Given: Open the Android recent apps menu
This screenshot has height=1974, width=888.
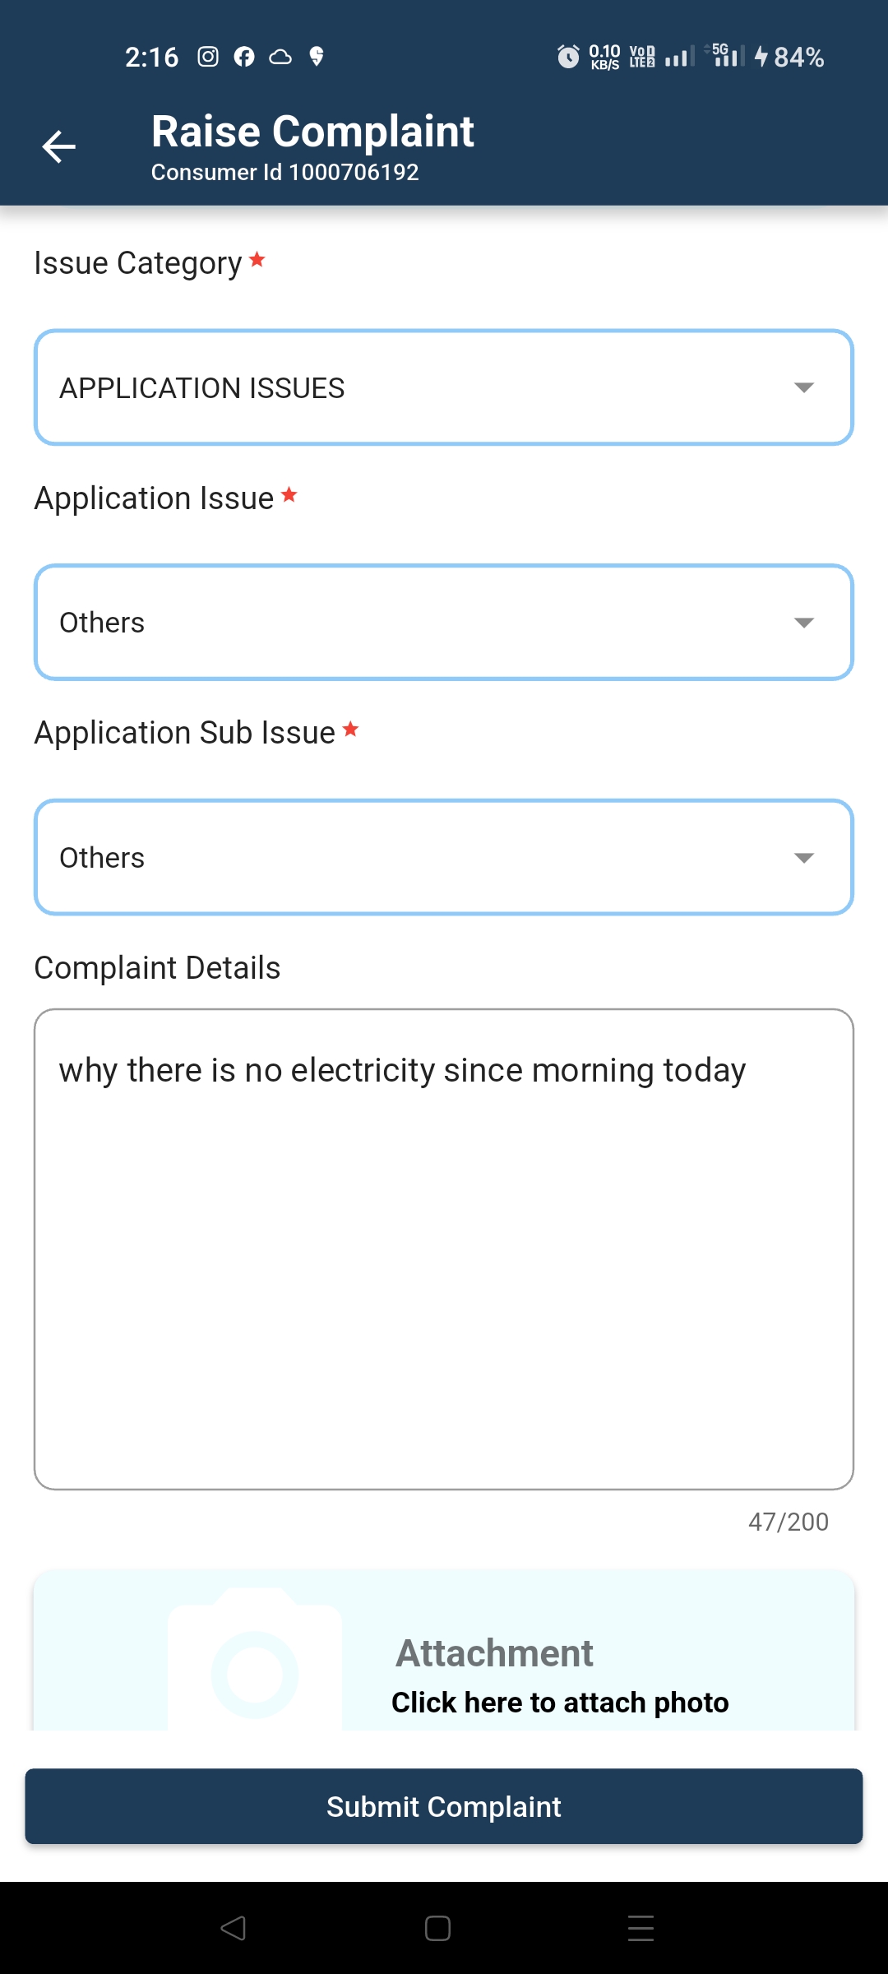Looking at the screenshot, I should pyautogui.click(x=641, y=1928).
